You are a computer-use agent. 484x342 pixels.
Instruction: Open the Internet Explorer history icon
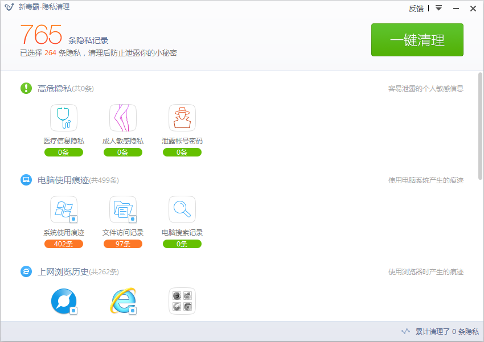pos(123,300)
